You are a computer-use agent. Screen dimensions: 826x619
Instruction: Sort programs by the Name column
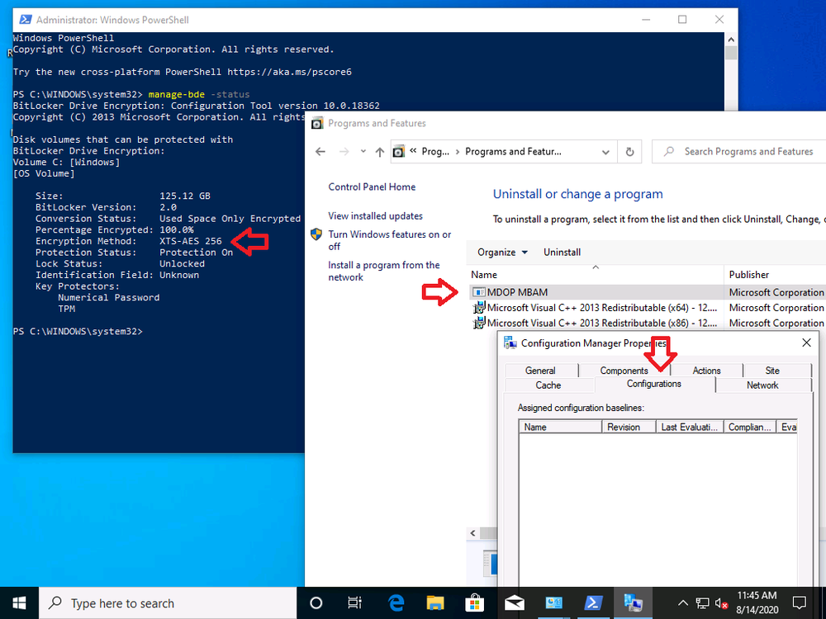(596, 275)
